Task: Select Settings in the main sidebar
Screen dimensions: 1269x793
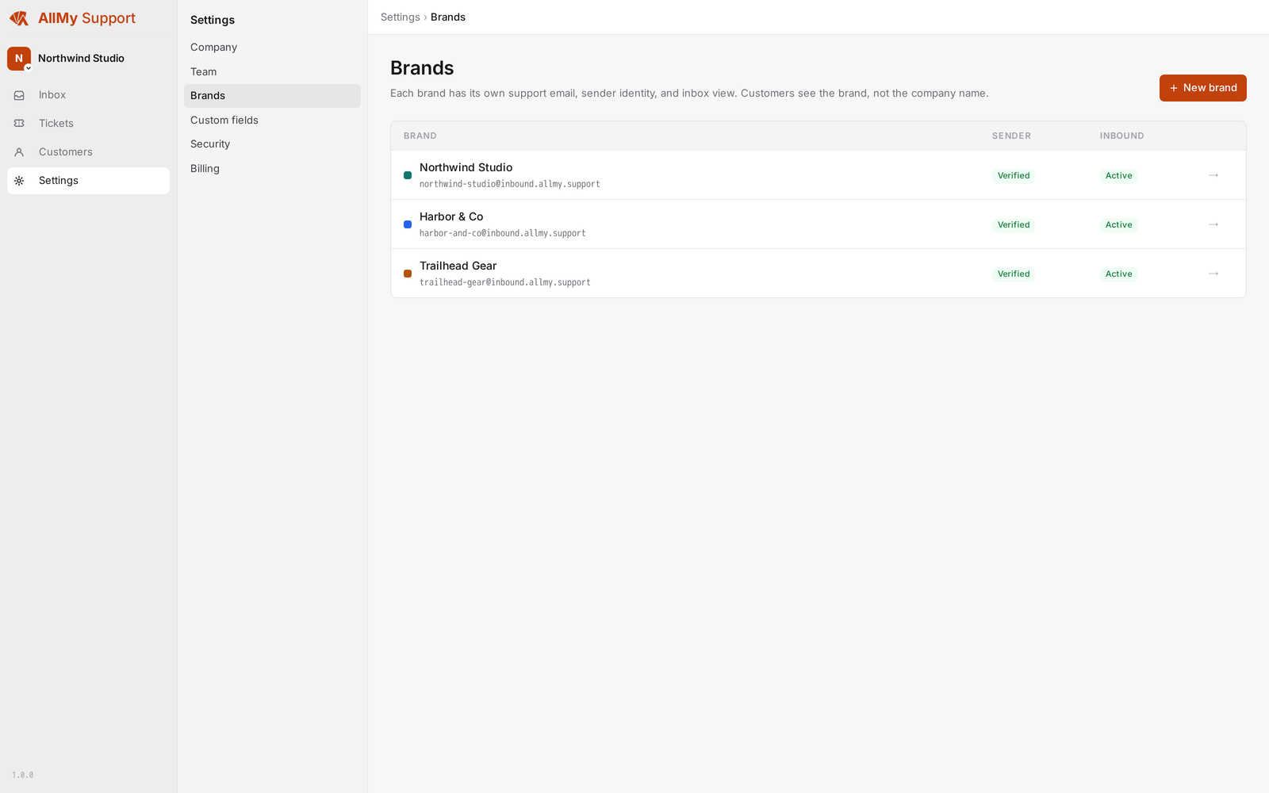Action: pos(88,181)
